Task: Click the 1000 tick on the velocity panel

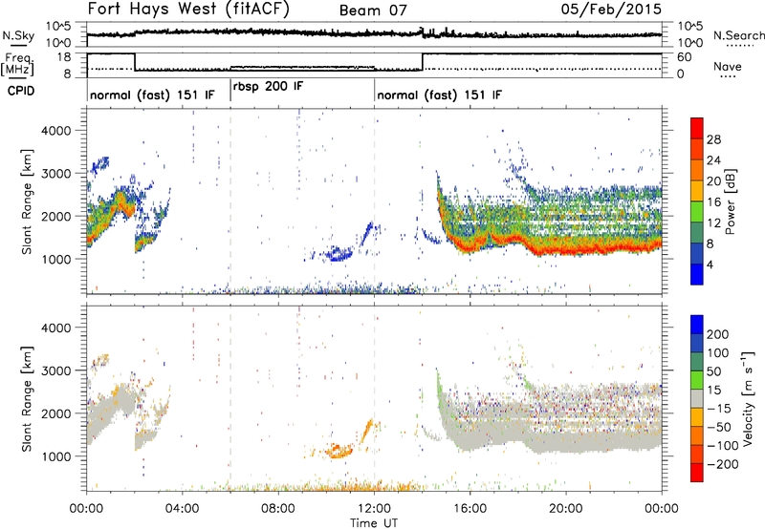Action: (56, 456)
